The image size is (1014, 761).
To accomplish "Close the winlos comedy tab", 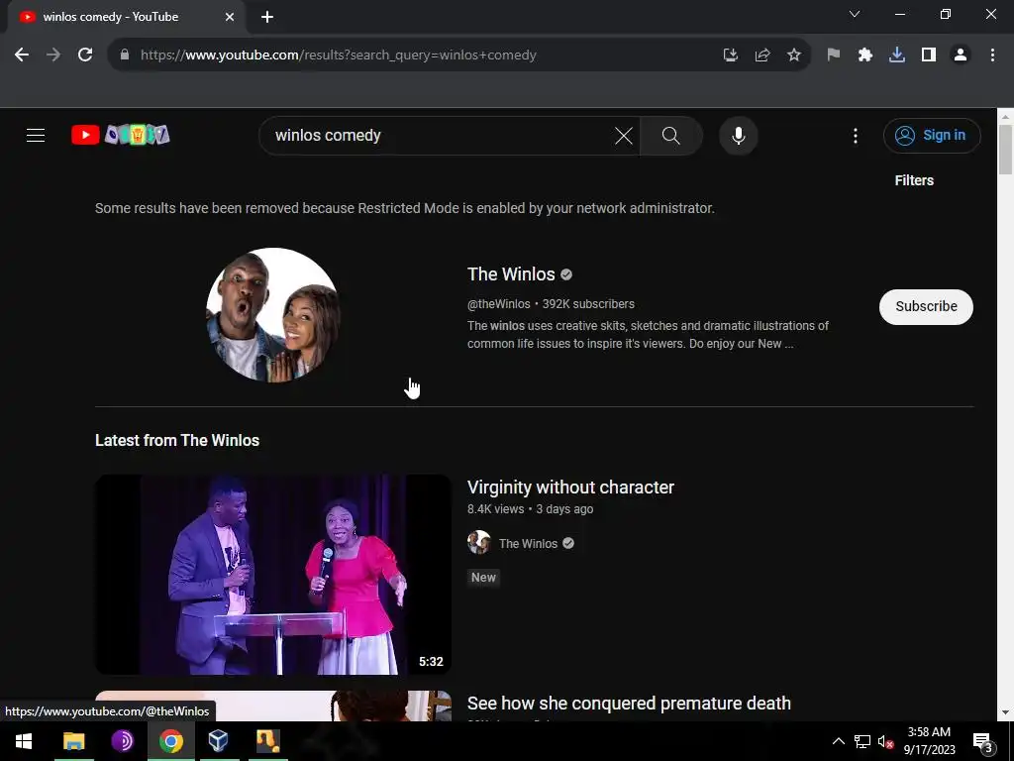I will point(230,17).
